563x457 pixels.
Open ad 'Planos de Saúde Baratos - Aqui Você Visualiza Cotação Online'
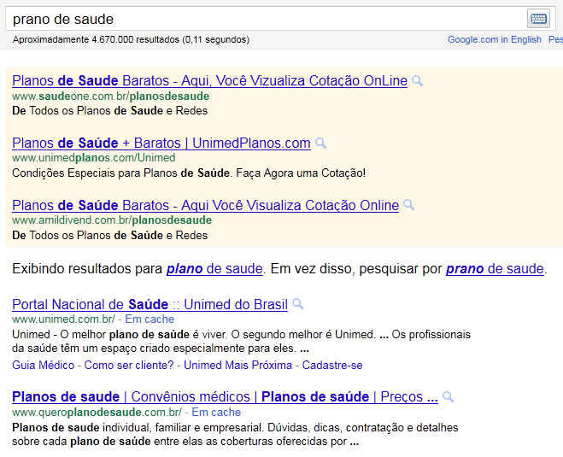205,205
